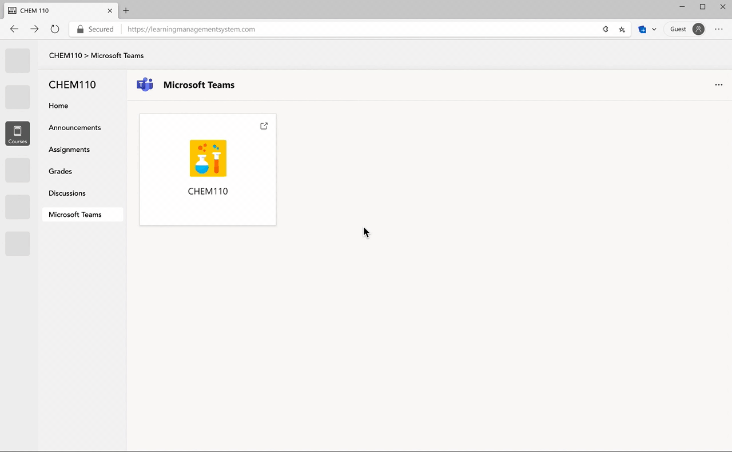Viewport: 732px width, 452px height.
Task: Expand the dropdown arrow beside the collections icon
Action: [654, 29]
